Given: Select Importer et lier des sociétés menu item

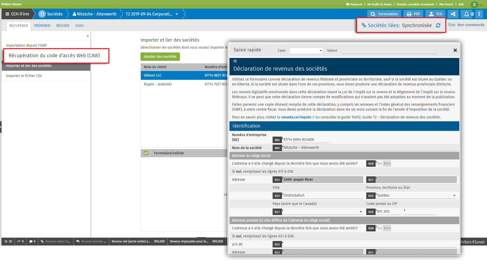Looking at the screenshot, I should pyautogui.click(x=46, y=66).
